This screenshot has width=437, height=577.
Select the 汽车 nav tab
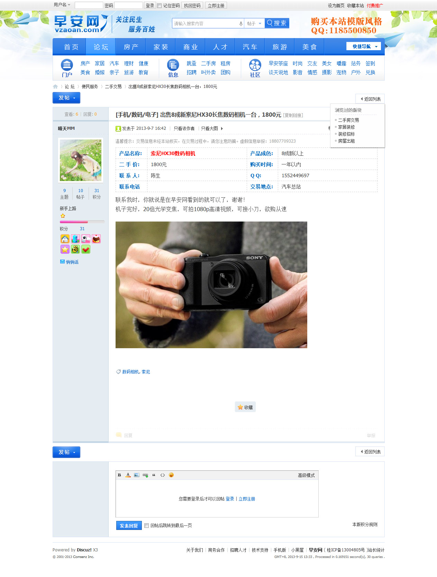[x=250, y=47]
